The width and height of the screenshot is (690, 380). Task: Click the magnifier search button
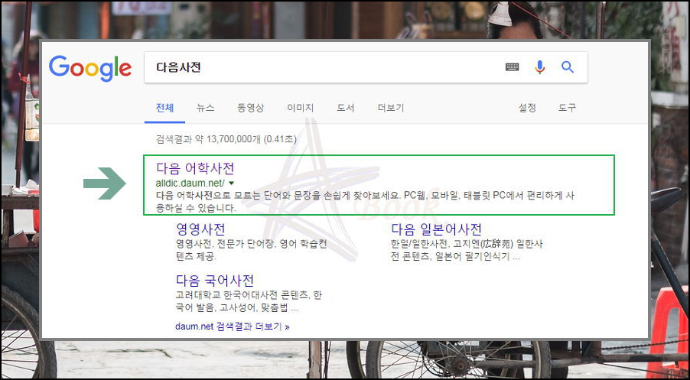pyautogui.click(x=568, y=67)
